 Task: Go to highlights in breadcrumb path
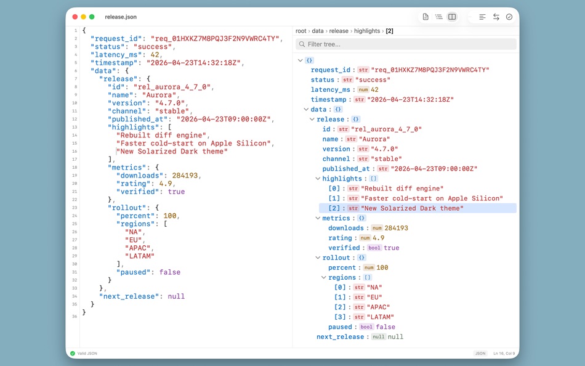tap(367, 31)
